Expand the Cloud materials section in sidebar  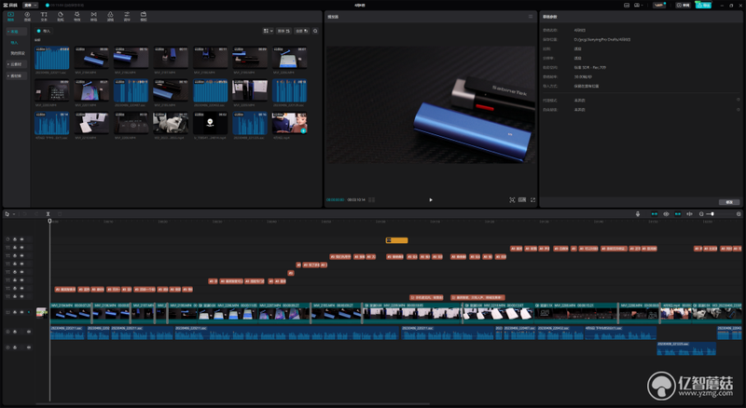pyautogui.click(x=15, y=64)
